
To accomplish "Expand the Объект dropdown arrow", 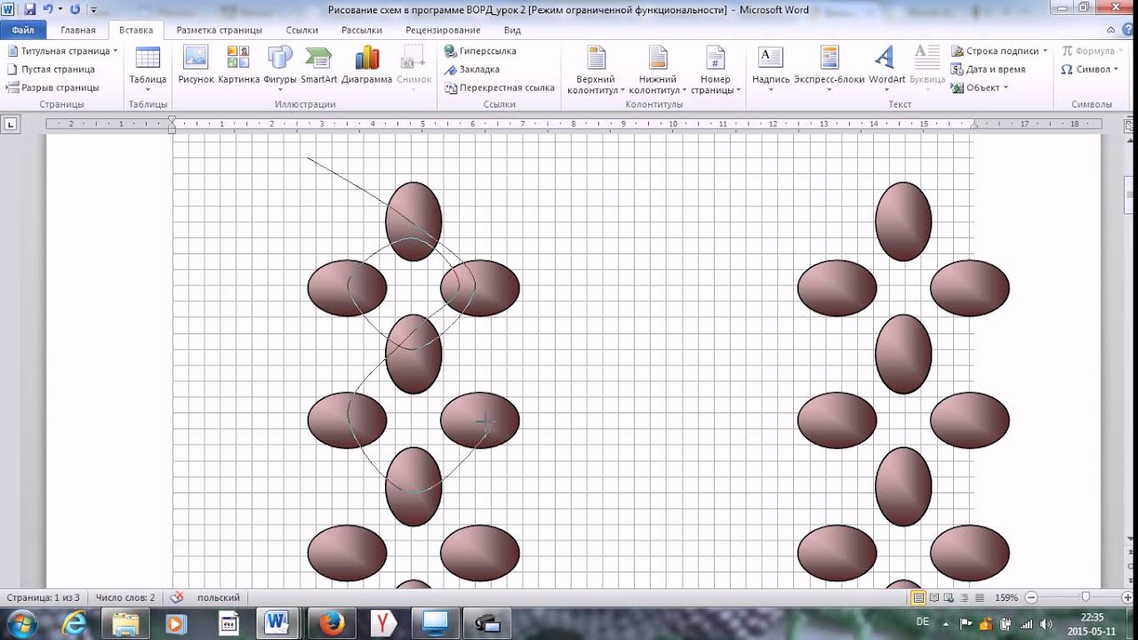I will [1006, 87].
